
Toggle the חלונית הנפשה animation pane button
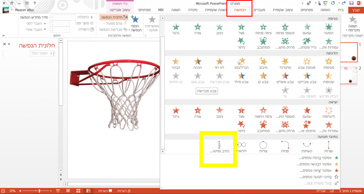[114, 17]
